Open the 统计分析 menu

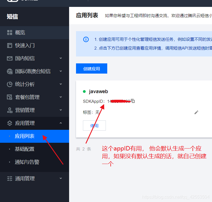25,84
